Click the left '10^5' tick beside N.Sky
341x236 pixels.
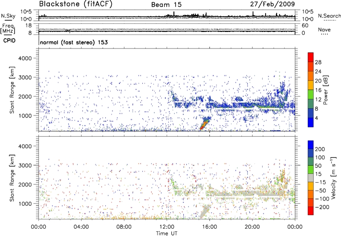[26, 12]
